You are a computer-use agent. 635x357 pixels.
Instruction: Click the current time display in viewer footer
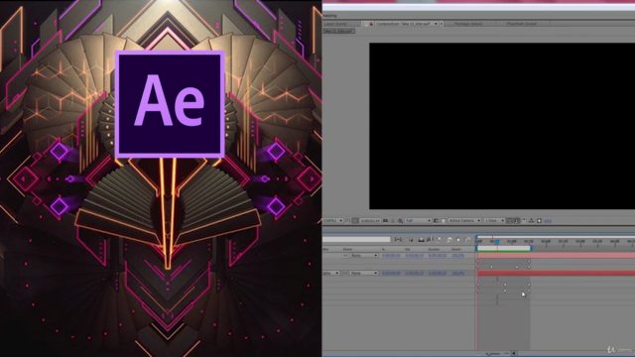click(x=370, y=220)
